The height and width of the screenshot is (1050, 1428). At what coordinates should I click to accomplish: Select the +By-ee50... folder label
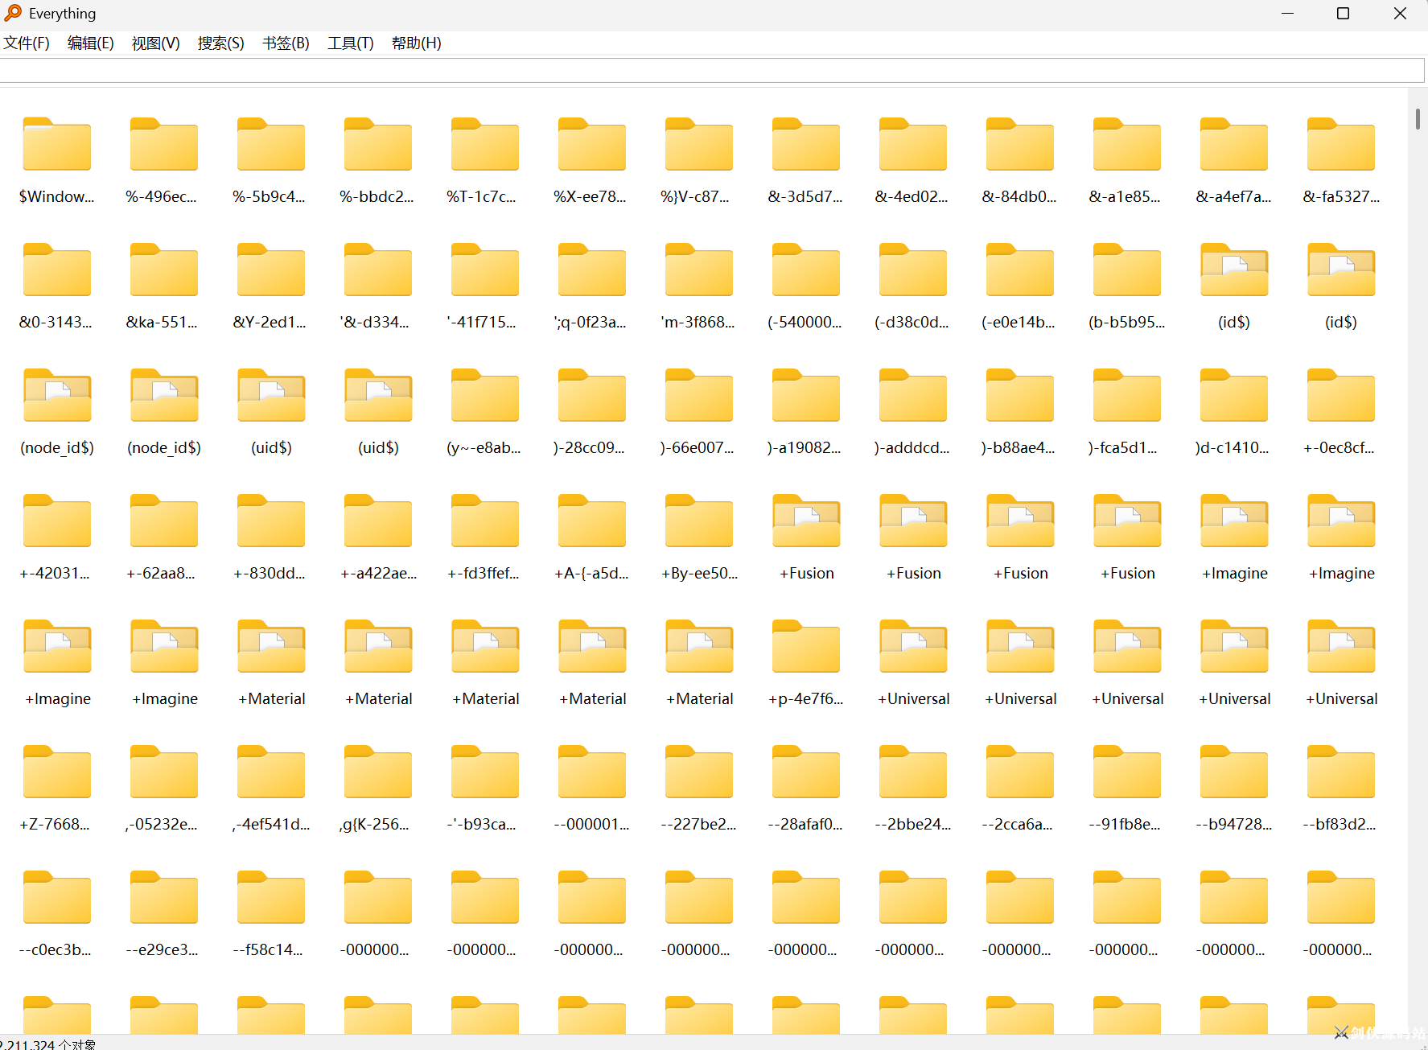(699, 573)
